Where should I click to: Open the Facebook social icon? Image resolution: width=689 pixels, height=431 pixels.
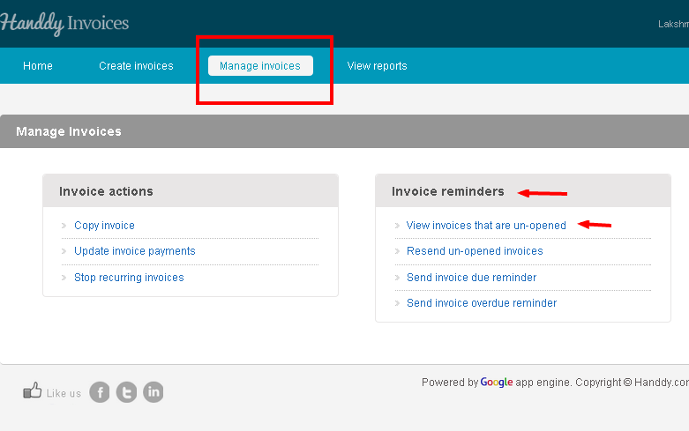pos(100,392)
